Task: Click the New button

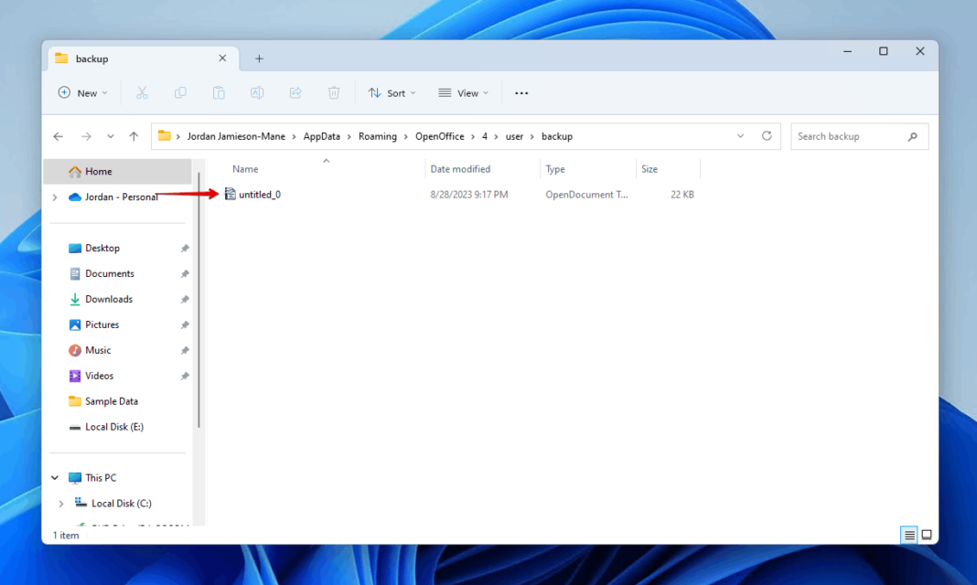Action: click(82, 92)
